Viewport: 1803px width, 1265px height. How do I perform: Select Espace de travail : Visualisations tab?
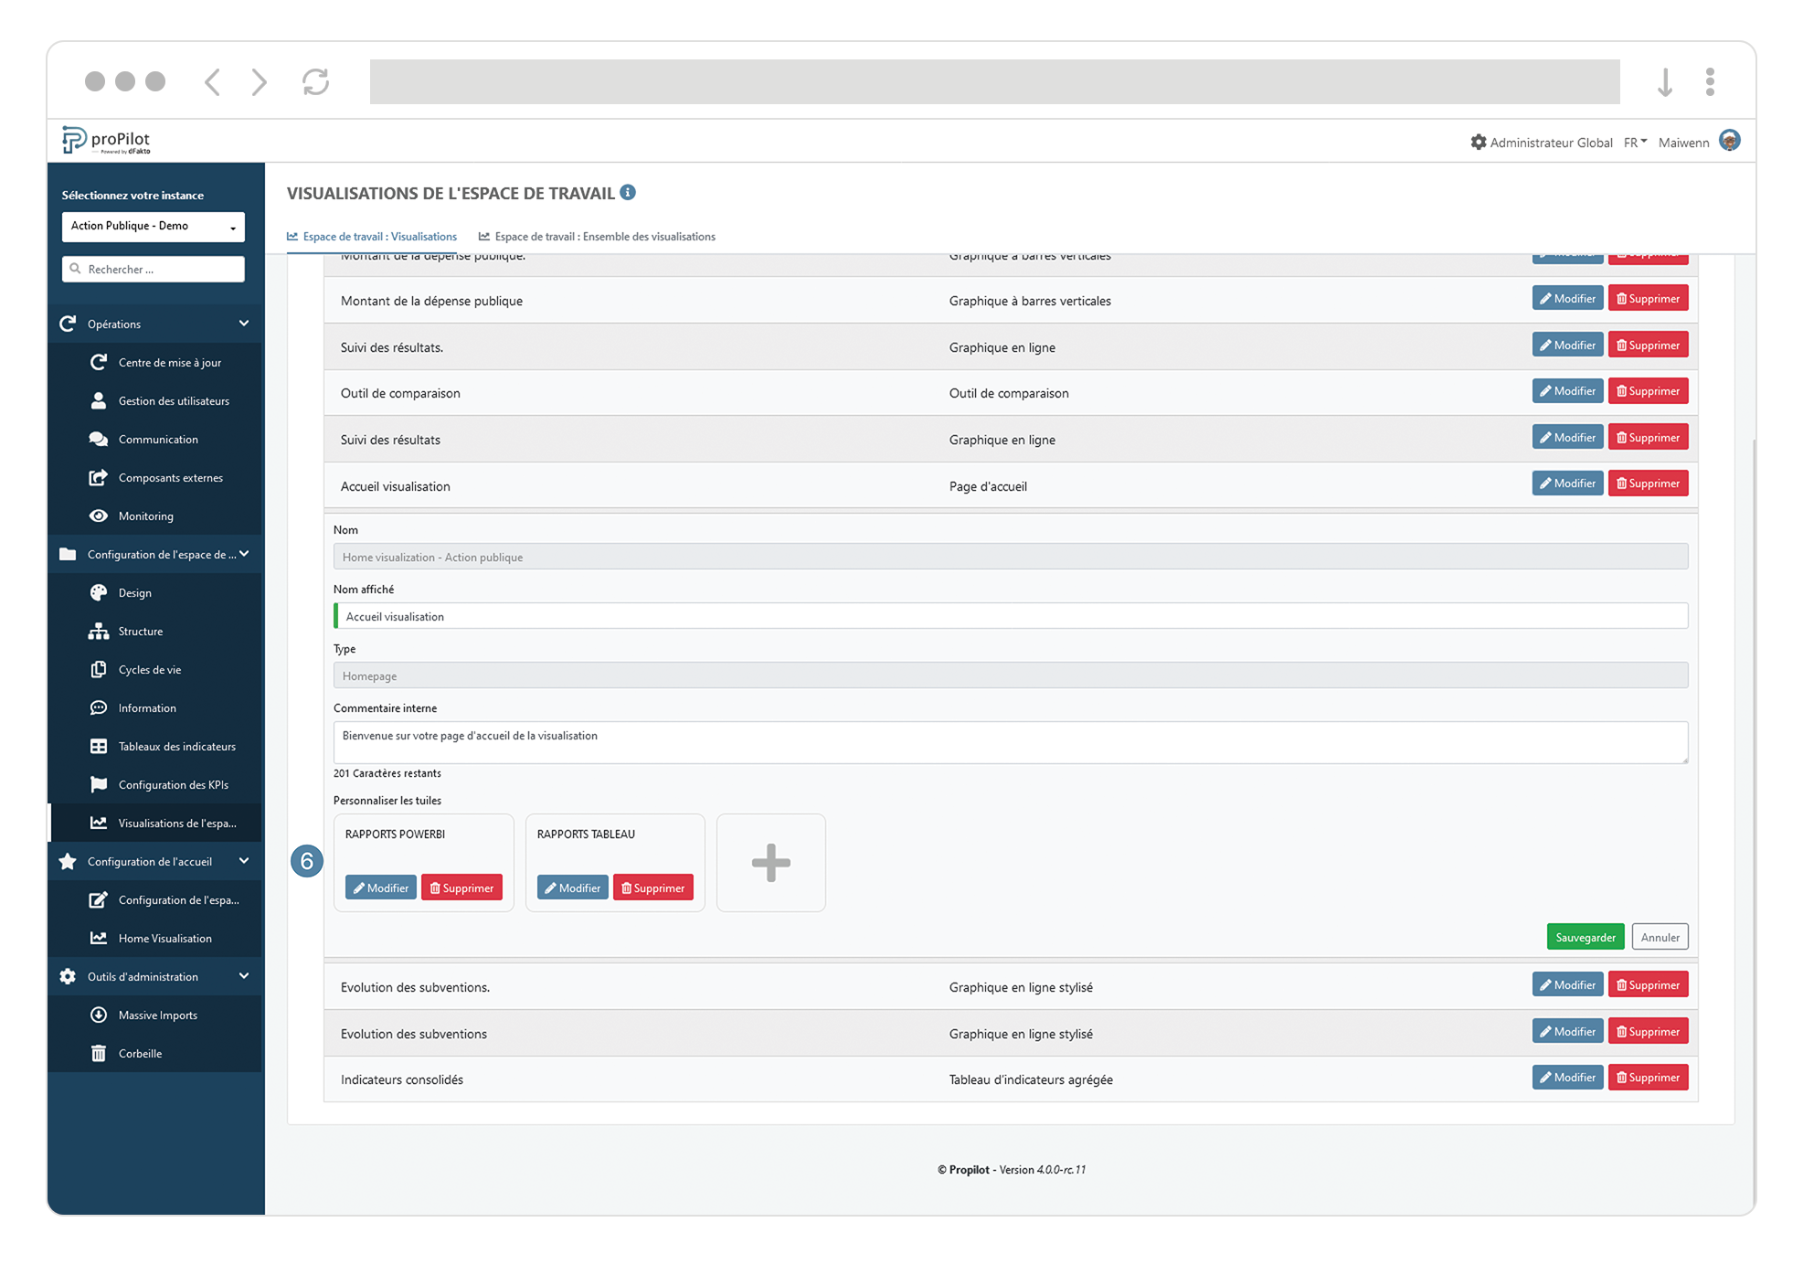[x=372, y=237]
